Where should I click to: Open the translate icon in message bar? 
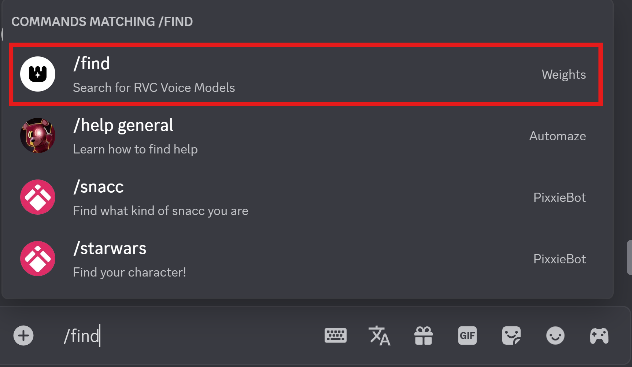coord(379,336)
